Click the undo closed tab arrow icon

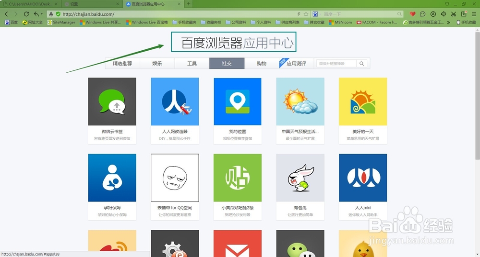36,14
